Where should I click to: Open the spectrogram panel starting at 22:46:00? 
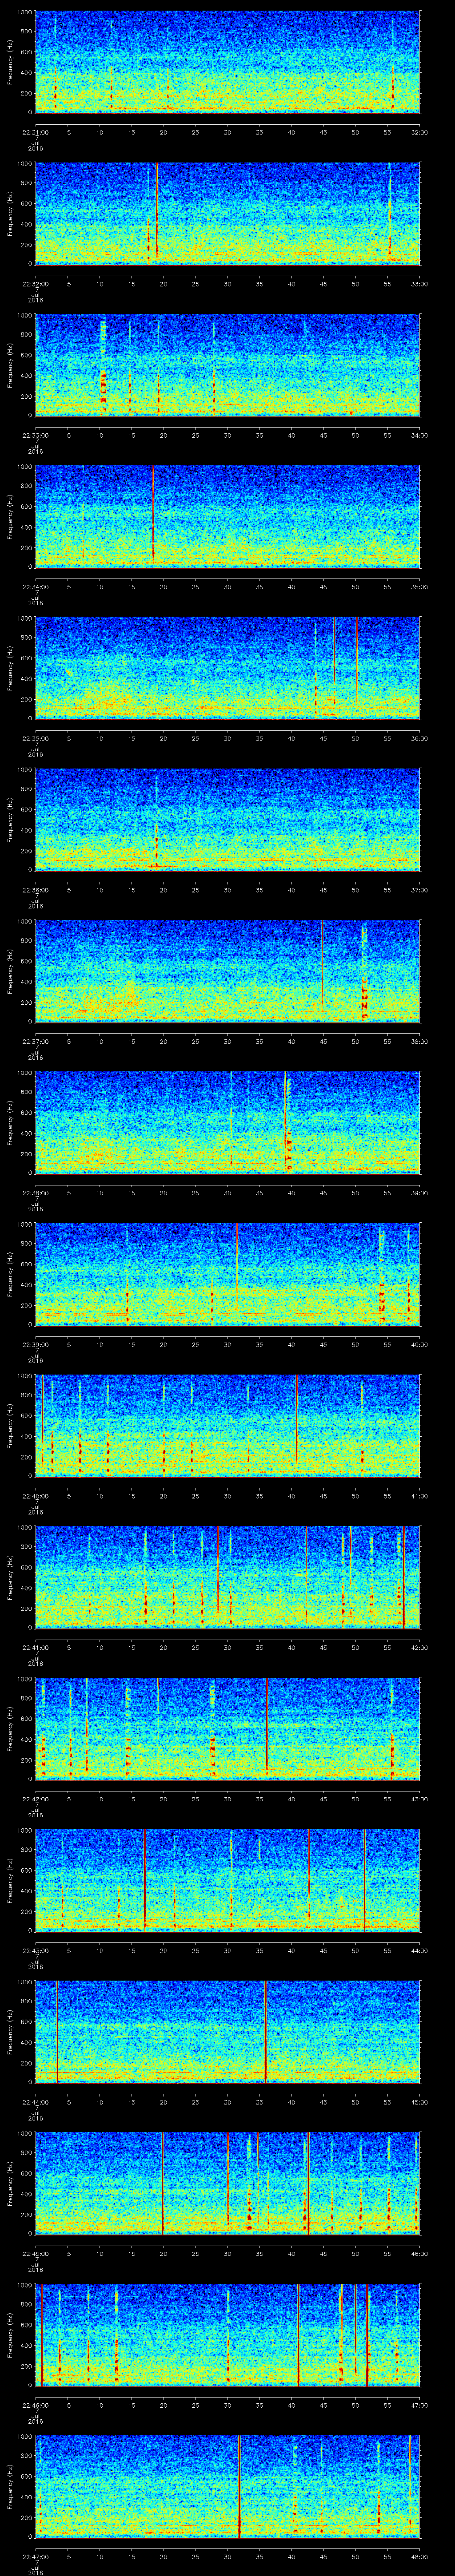pyautogui.click(x=227, y=2334)
